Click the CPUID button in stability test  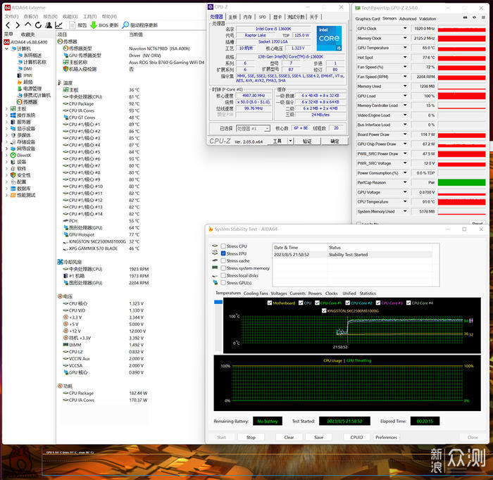356,437
